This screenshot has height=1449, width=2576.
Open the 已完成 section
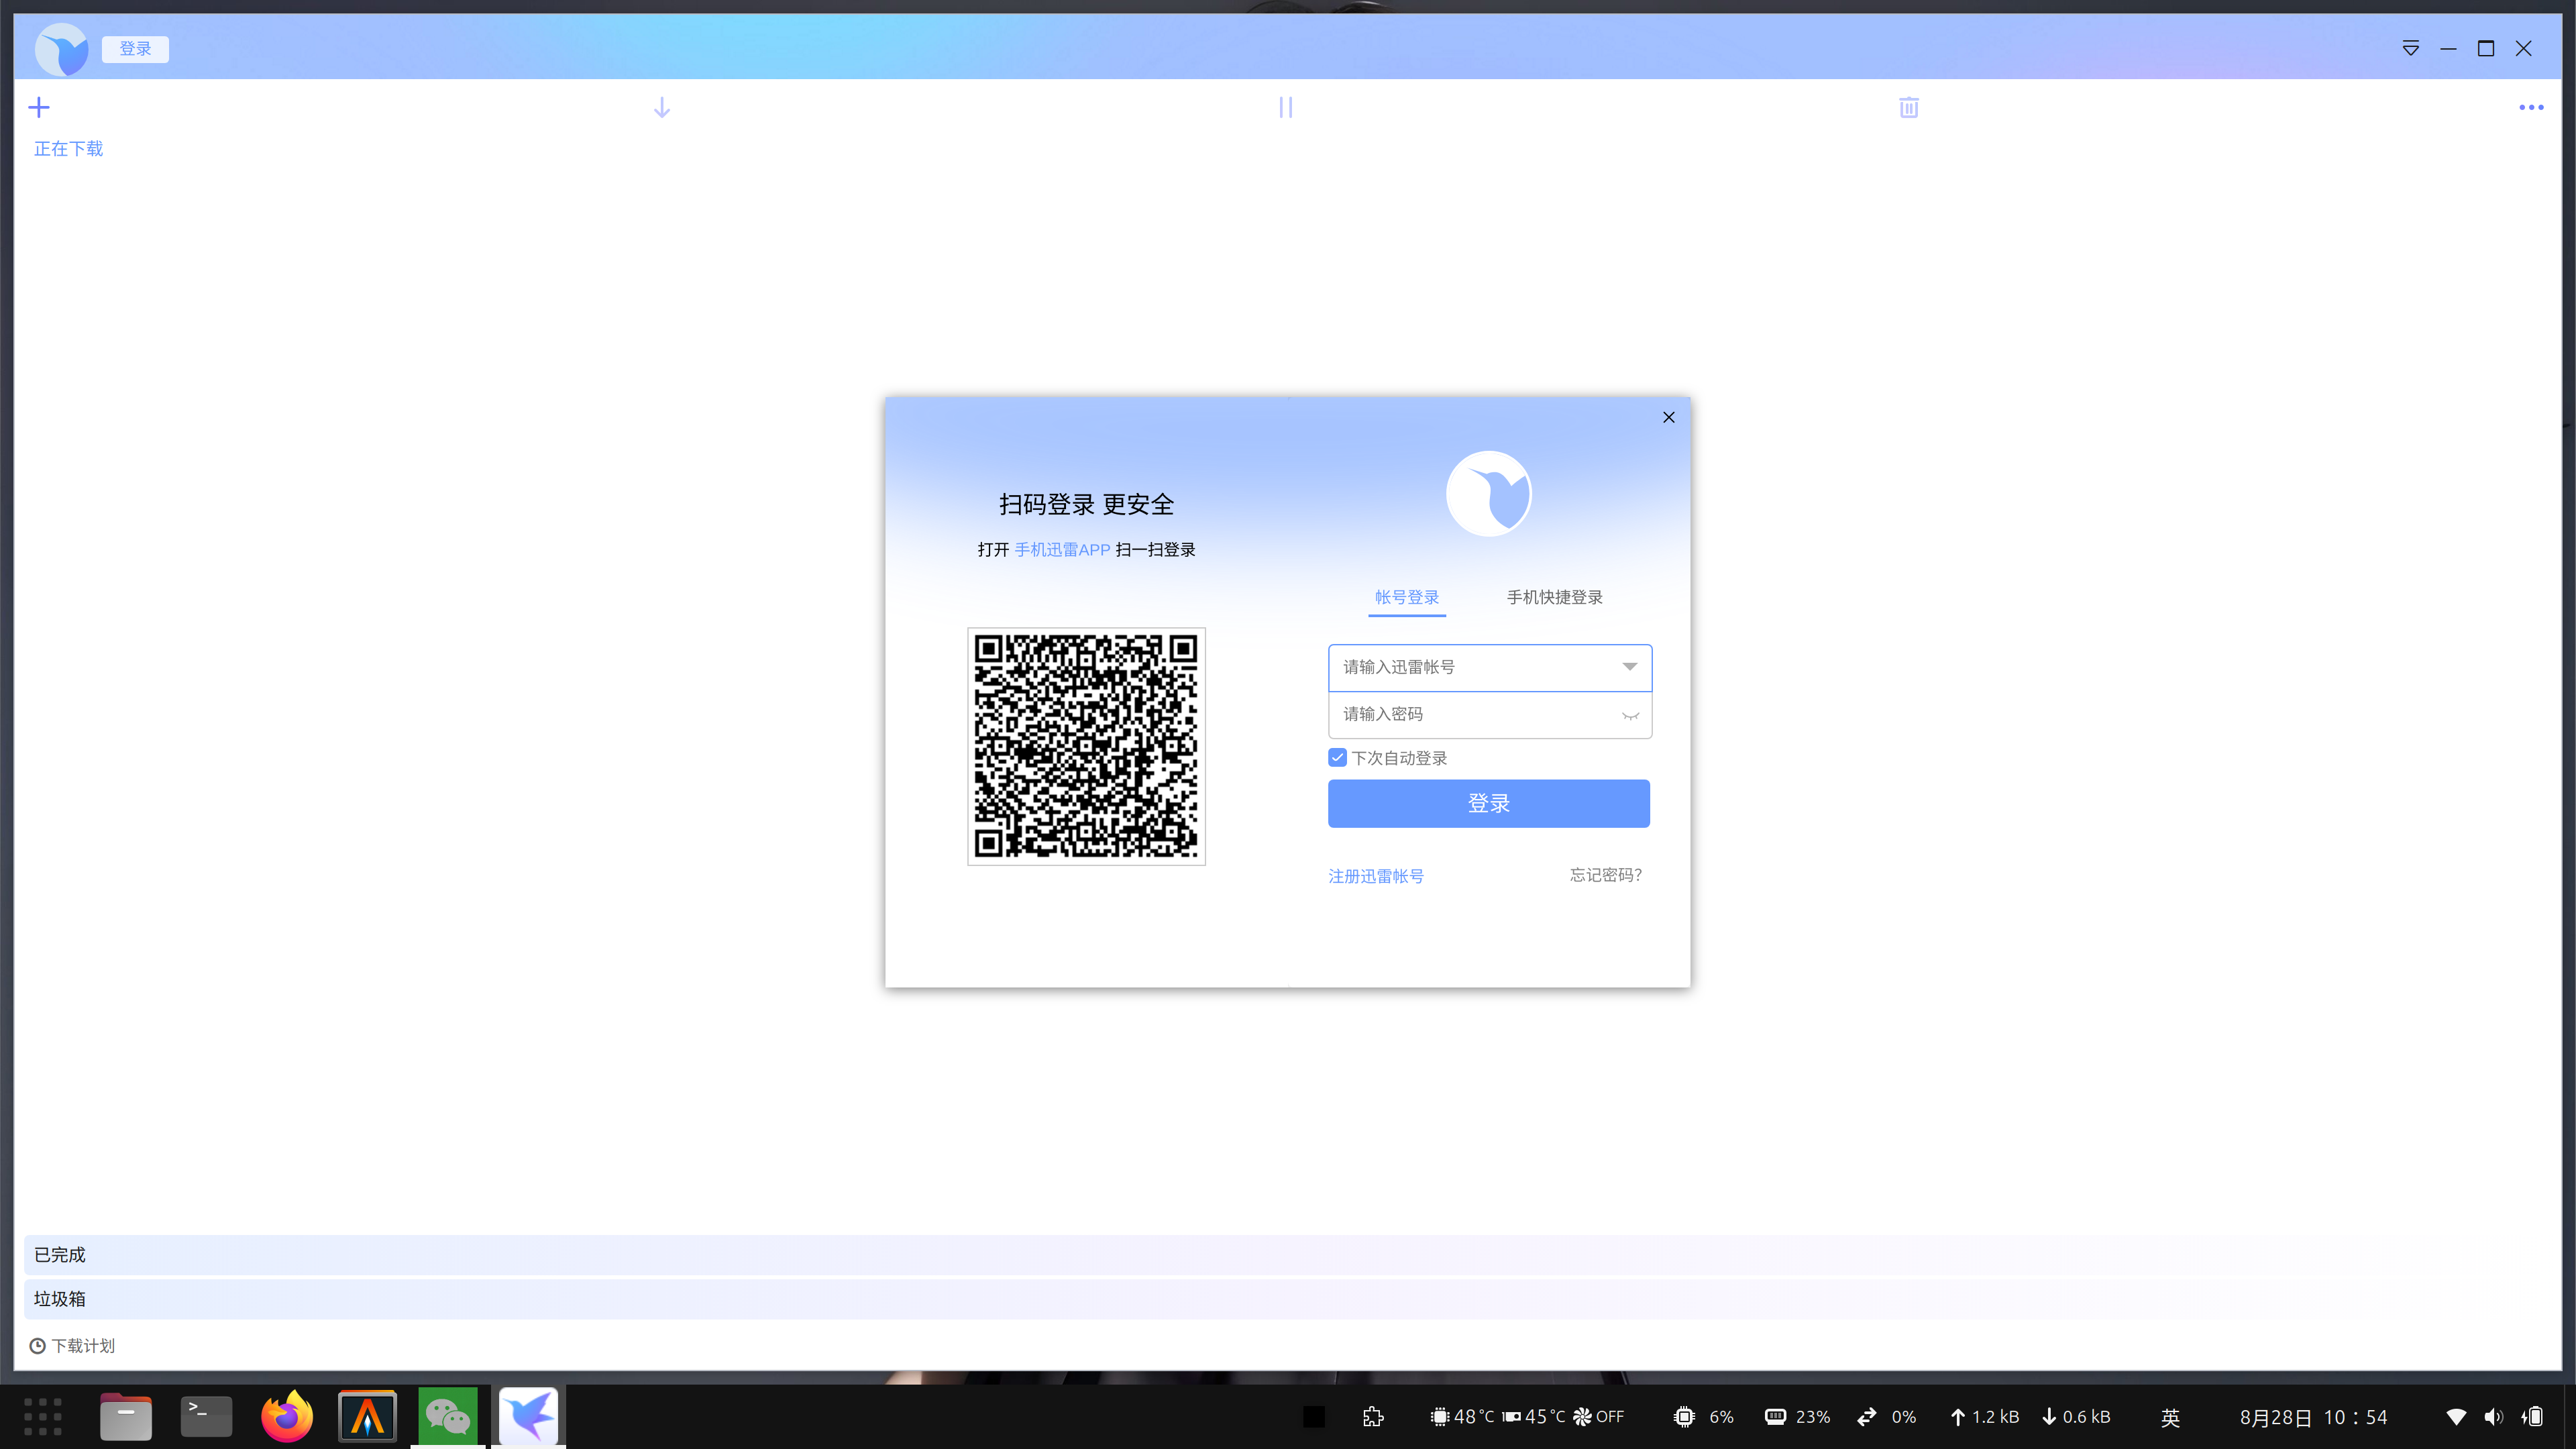(1288, 1255)
